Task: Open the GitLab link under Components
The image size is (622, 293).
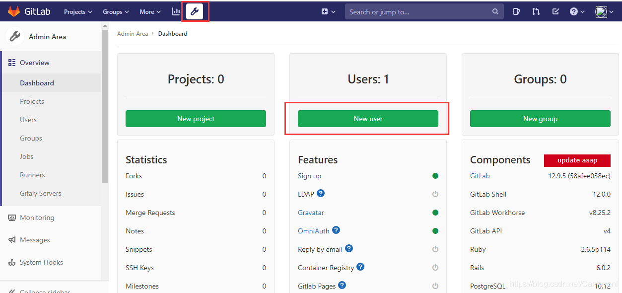Action: [x=480, y=176]
